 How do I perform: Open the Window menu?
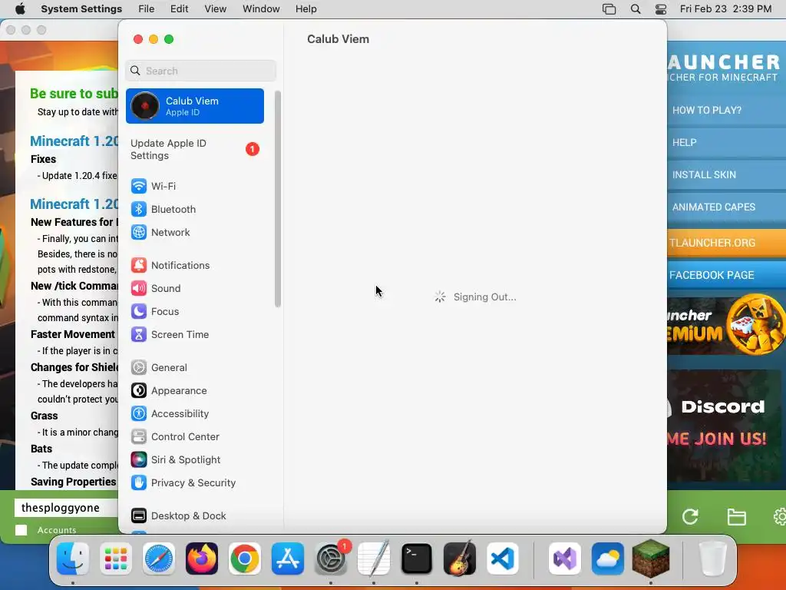pos(261,9)
